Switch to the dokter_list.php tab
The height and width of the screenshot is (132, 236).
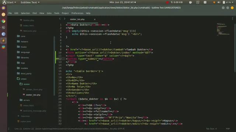point(77,19)
